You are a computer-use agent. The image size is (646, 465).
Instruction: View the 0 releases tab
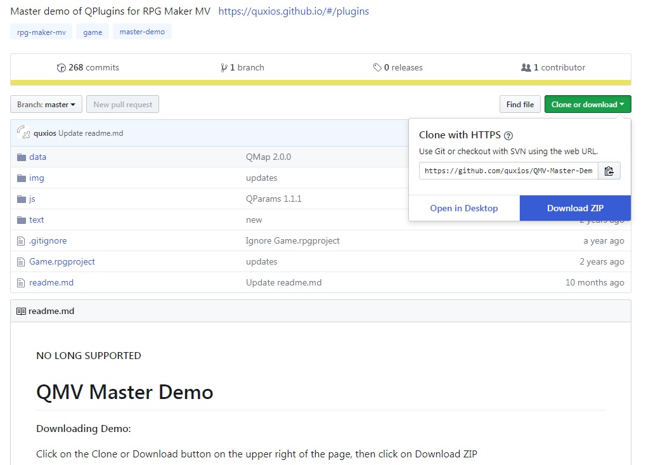coord(398,68)
